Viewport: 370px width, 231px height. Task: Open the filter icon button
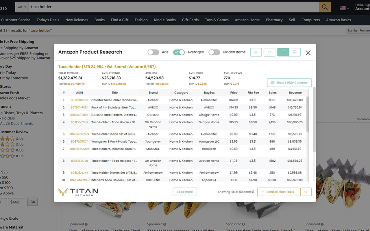[x=256, y=52]
